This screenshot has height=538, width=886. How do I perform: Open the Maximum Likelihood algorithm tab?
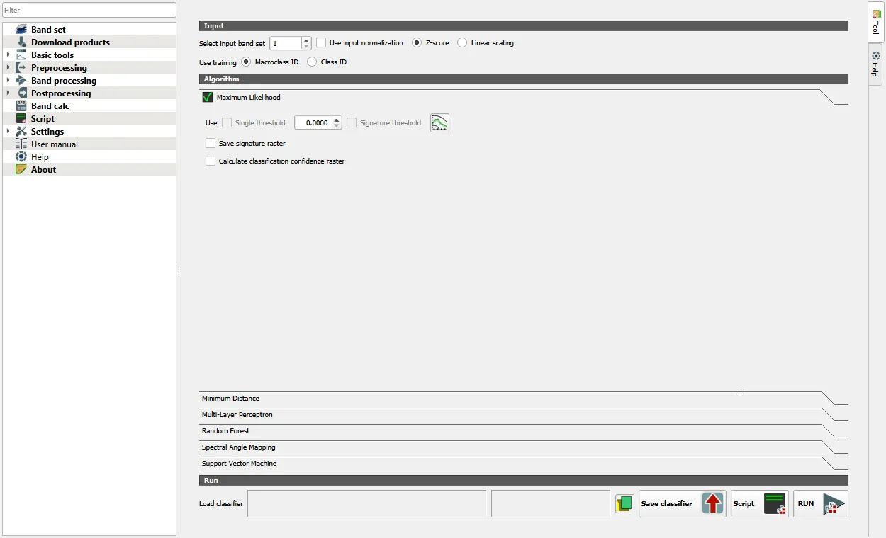coord(523,98)
